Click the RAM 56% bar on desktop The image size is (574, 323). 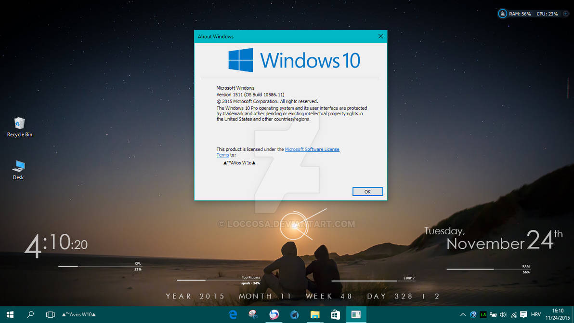click(488, 269)
